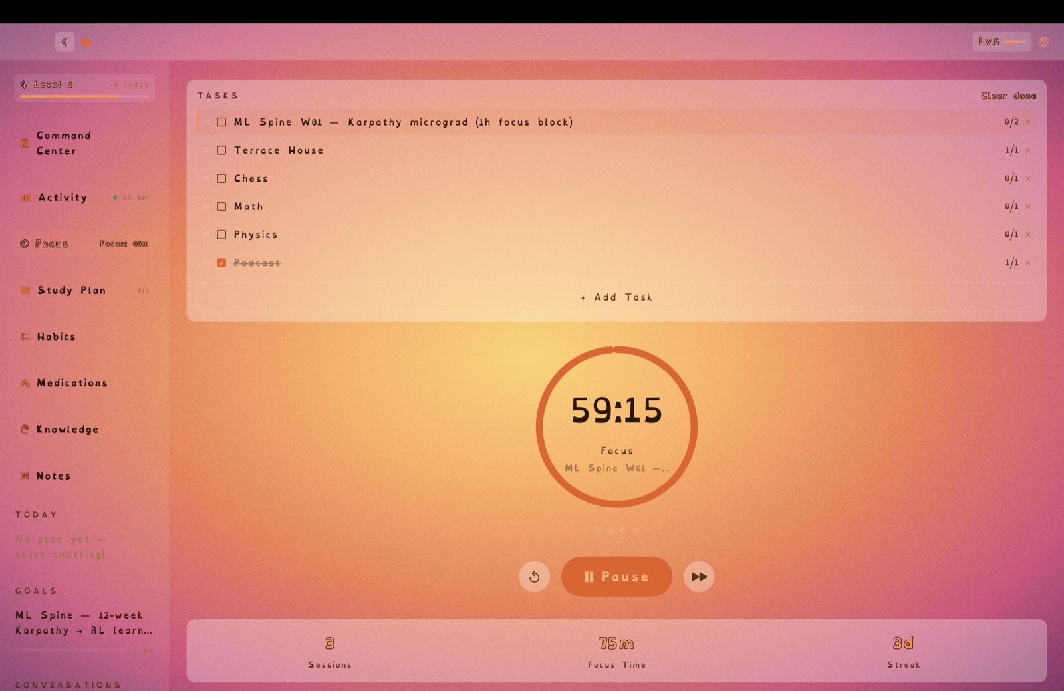Click the Add Task button
Screen dimensions: 1064x691
616,297
